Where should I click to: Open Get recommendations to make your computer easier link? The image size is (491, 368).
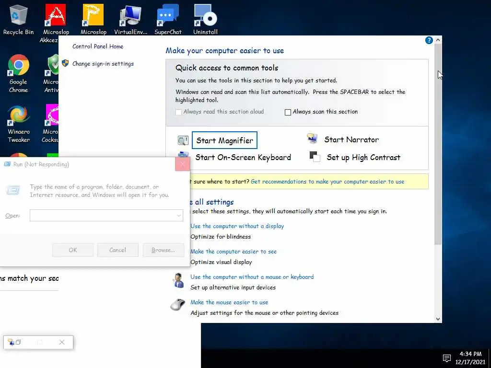pos(327,182)
